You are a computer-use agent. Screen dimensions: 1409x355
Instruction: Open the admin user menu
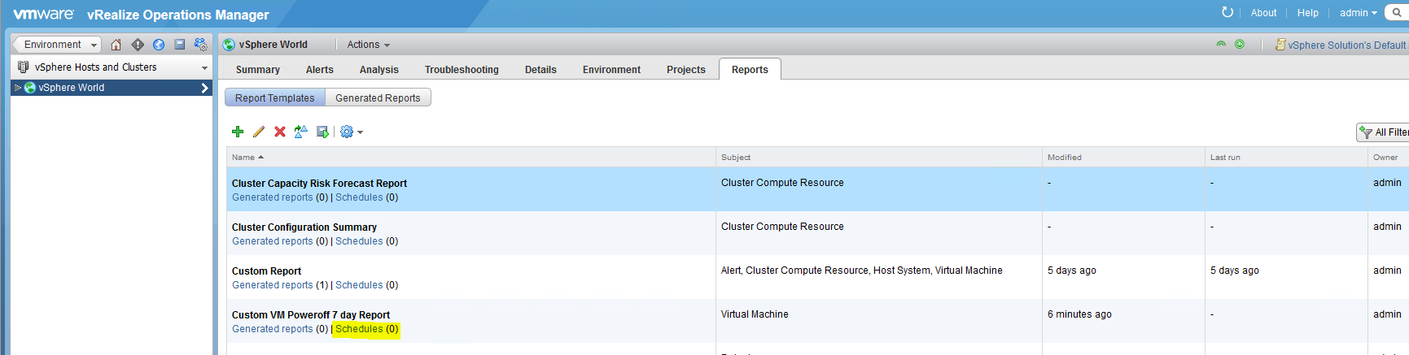[1359, 12]
